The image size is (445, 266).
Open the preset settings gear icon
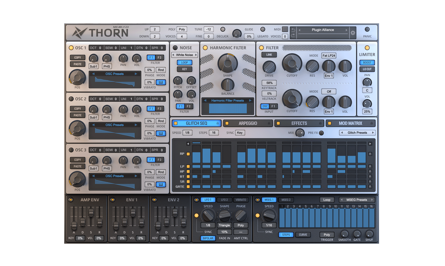(353, 33)
